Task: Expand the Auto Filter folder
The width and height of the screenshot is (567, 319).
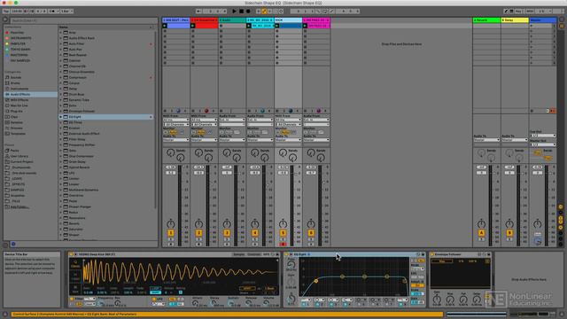Action: (x=61, y=43)
